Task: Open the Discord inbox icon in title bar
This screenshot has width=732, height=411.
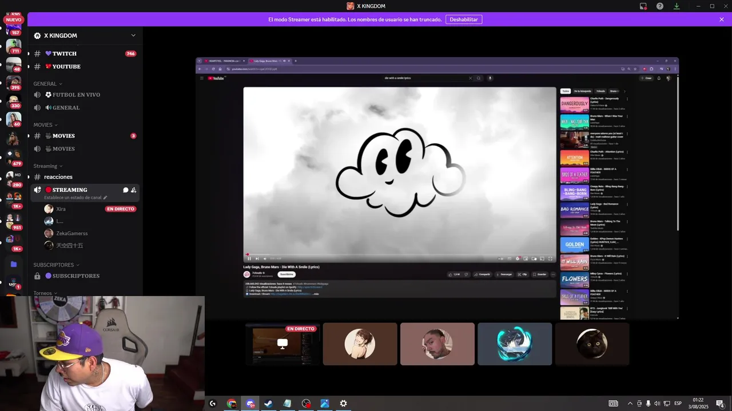Action: (643, 6)
